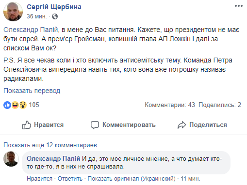Click the share arrow icon
The width and height of the screenshot is (247, 185).
(x=181, y=125)
